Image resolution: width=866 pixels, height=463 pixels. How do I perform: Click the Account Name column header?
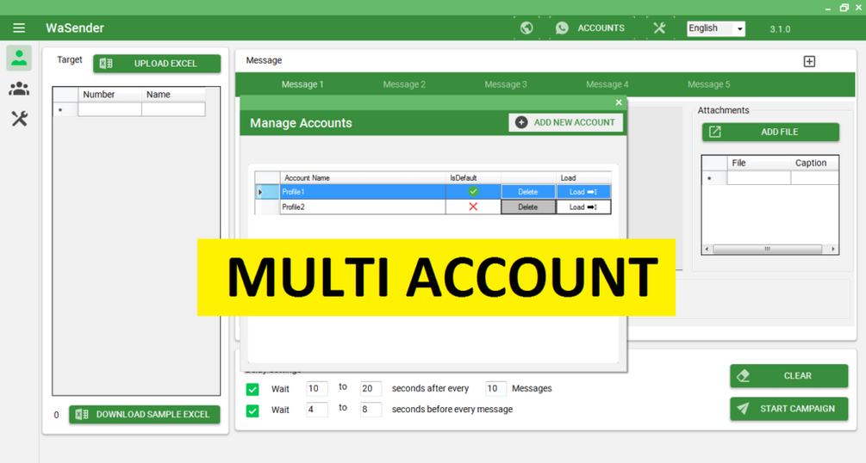[363, 177]
